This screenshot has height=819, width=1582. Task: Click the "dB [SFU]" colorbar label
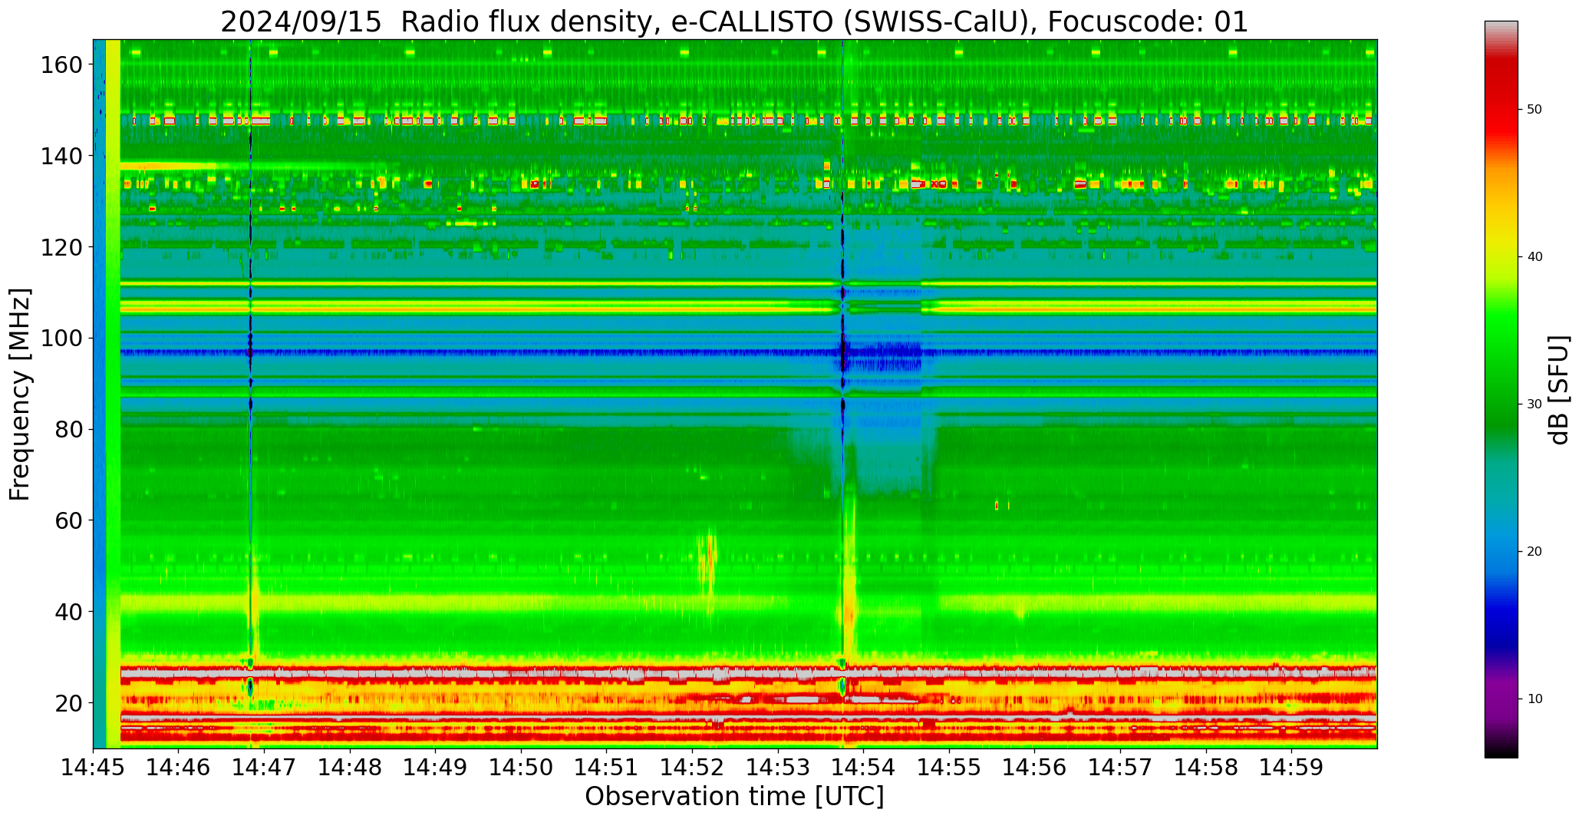(1559, 389)
